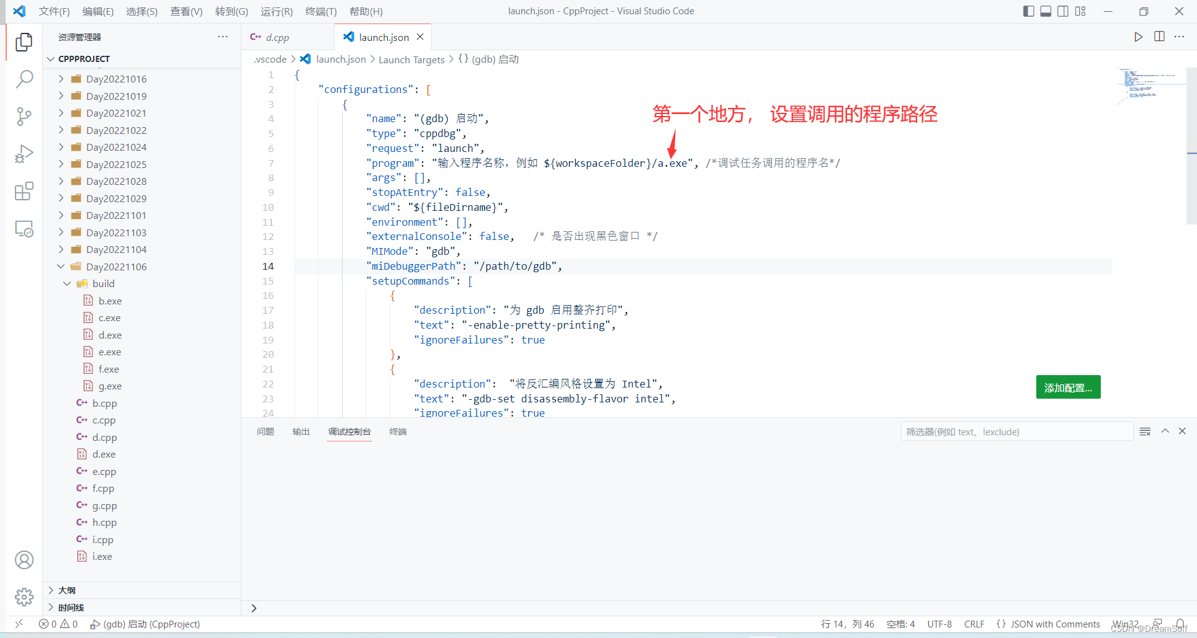Expand the Day20221024 folder
The image size is (1197, 638).
(x=61, y=147)
